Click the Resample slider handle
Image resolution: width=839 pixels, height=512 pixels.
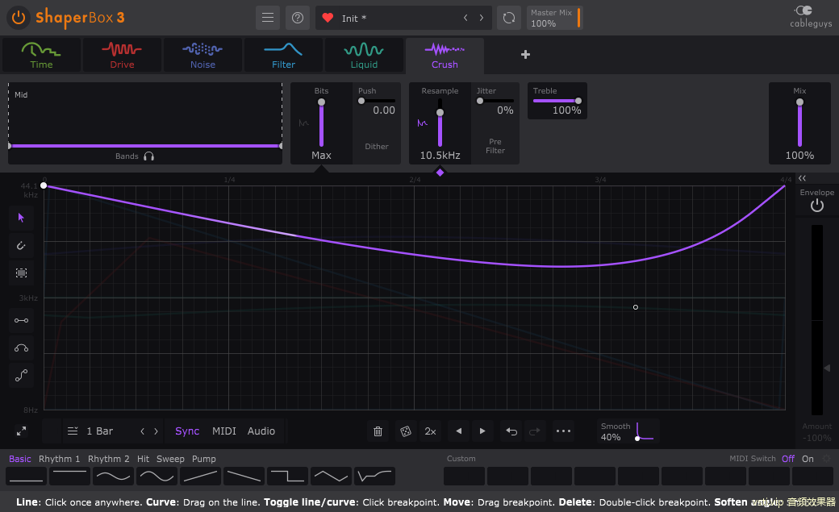(x=440, y=112)
